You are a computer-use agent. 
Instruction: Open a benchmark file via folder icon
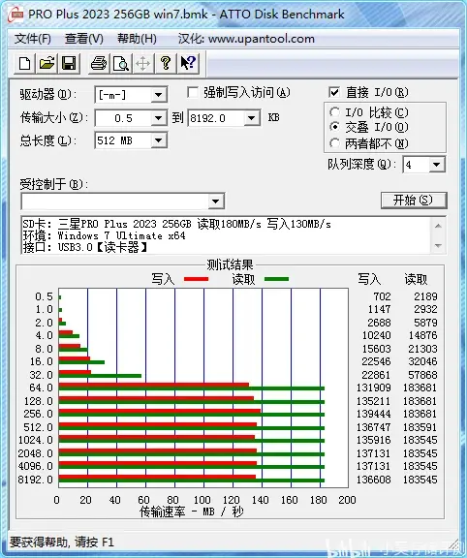47,63
